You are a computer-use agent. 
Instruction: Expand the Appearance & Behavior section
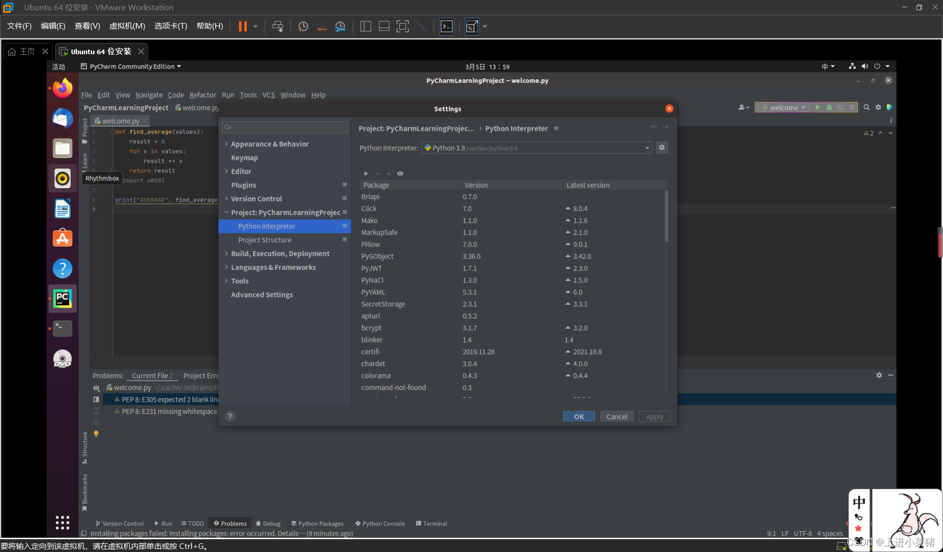(x=227, y=144)
